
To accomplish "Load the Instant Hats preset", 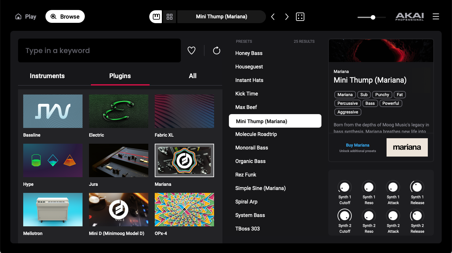I will (x=249, y=80).
